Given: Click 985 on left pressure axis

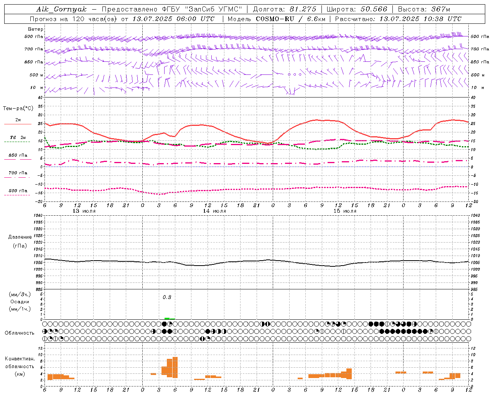Looking at the screenshot, I should click(x=39, y=289).
